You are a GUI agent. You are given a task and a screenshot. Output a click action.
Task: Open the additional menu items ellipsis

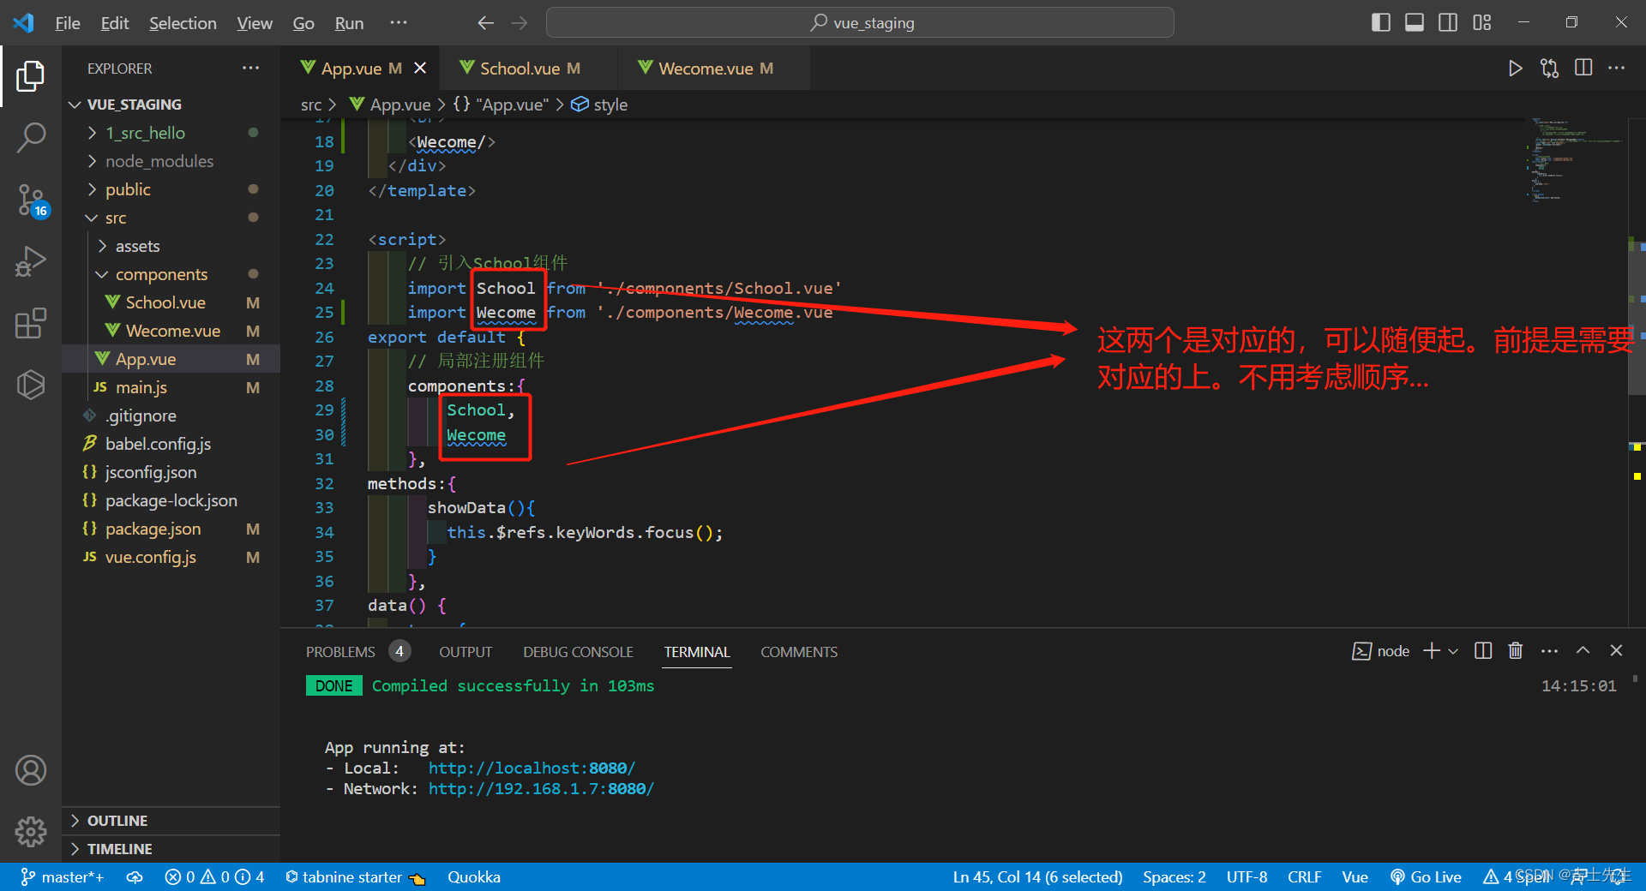[x=399, y=22]
